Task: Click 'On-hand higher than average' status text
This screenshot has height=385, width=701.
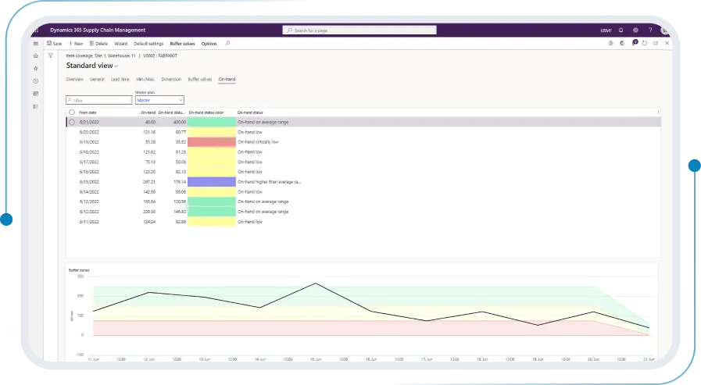Action: (269, 182)
